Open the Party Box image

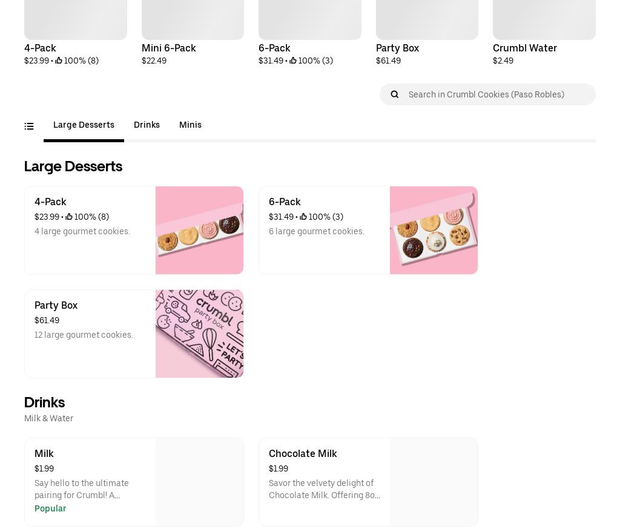[199, 333]
